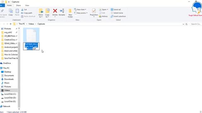Click the Paste shortcut option
Screen dimensions: 202x113
[x=28, y=16]
